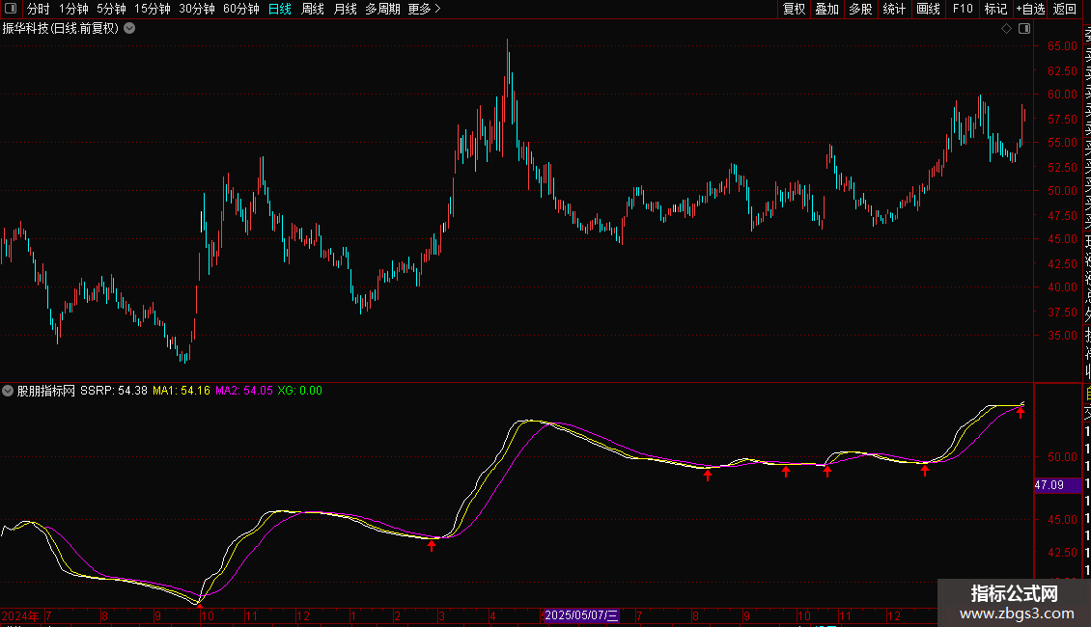Expand dropdown beside 振华科技 title
The image size is (1091, 627).
click(129, 29)
